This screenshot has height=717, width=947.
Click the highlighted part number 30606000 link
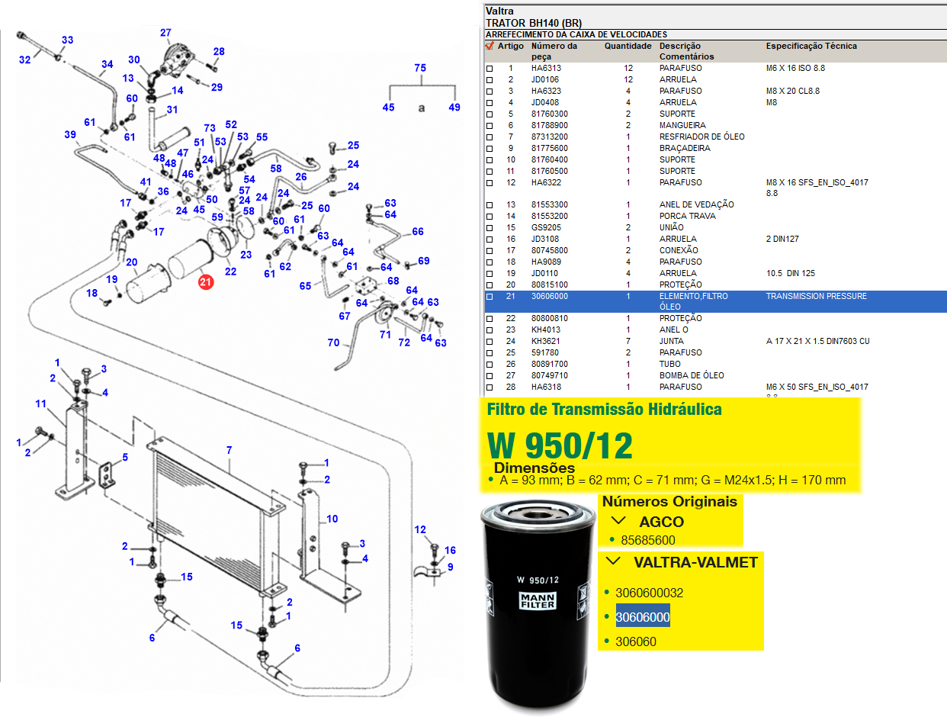[x=643, y=617]
